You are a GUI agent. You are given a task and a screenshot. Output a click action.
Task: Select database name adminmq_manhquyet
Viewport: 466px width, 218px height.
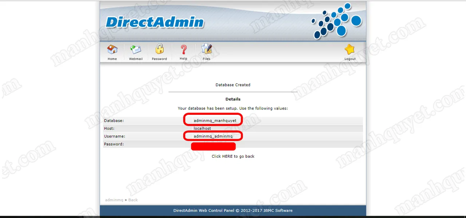pos(215,121)
